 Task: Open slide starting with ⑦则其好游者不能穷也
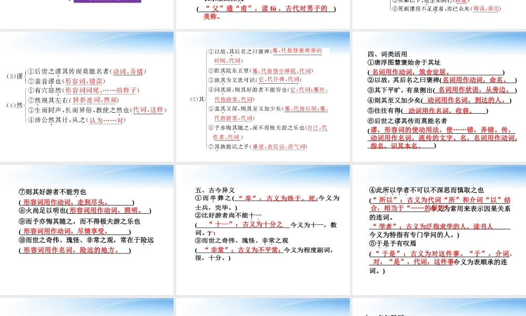click(x=87, y=229)
